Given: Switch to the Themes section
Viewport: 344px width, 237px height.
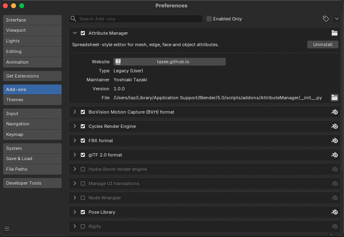Looking at the screenshot, I should (x=32, y=100).
